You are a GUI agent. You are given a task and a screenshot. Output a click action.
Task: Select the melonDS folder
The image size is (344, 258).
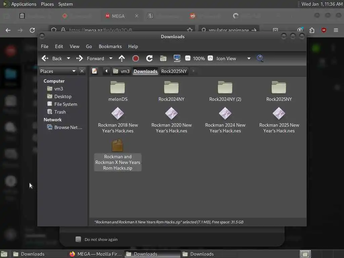pos(118,91)
